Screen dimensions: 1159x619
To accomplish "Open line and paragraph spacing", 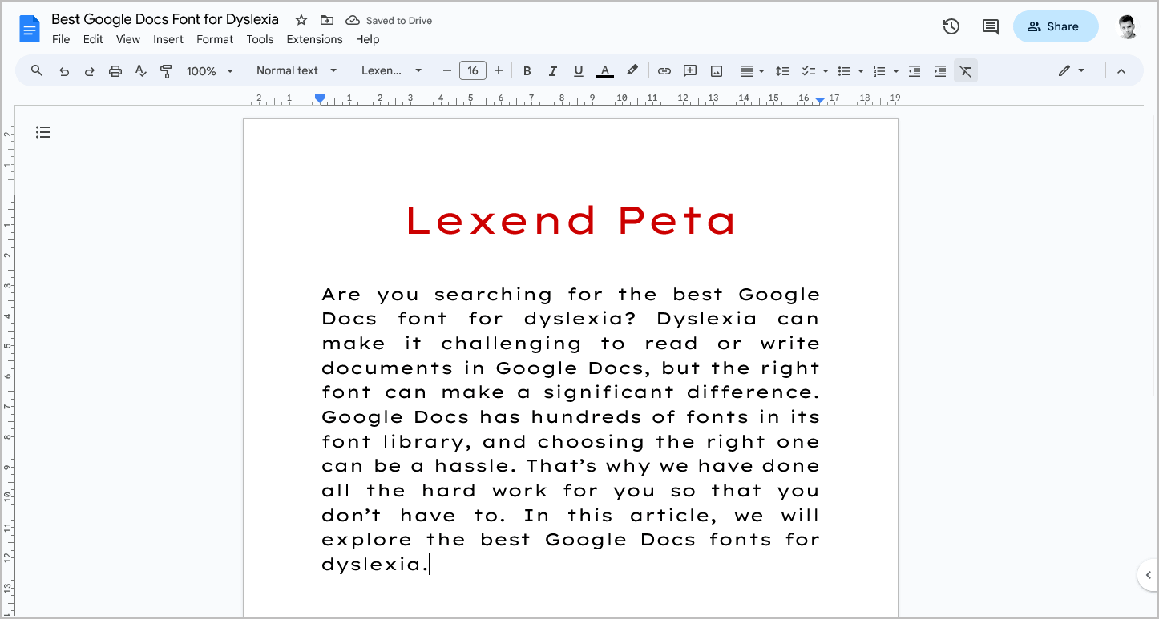I will (783, 71).
